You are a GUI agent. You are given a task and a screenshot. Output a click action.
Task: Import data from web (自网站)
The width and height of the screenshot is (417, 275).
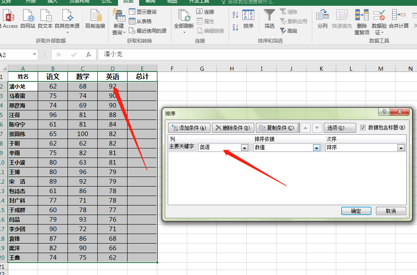pyautogui.click(x=28, y=19)
